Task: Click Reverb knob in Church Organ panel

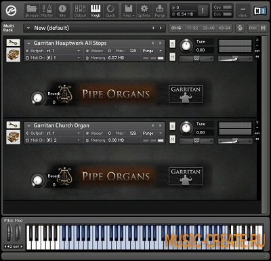Action: [38, 180]
